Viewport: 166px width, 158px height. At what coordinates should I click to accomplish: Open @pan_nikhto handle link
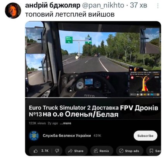[x=103, y=5]
